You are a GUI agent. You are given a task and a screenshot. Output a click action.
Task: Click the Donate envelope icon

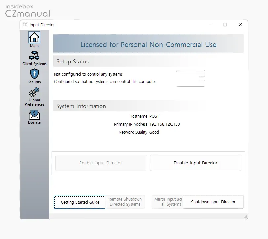[34, 115]
